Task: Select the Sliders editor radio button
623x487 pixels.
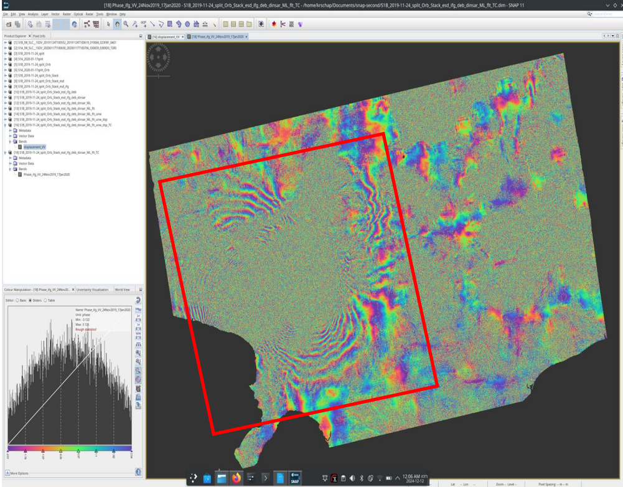Action: coord(30,301)
